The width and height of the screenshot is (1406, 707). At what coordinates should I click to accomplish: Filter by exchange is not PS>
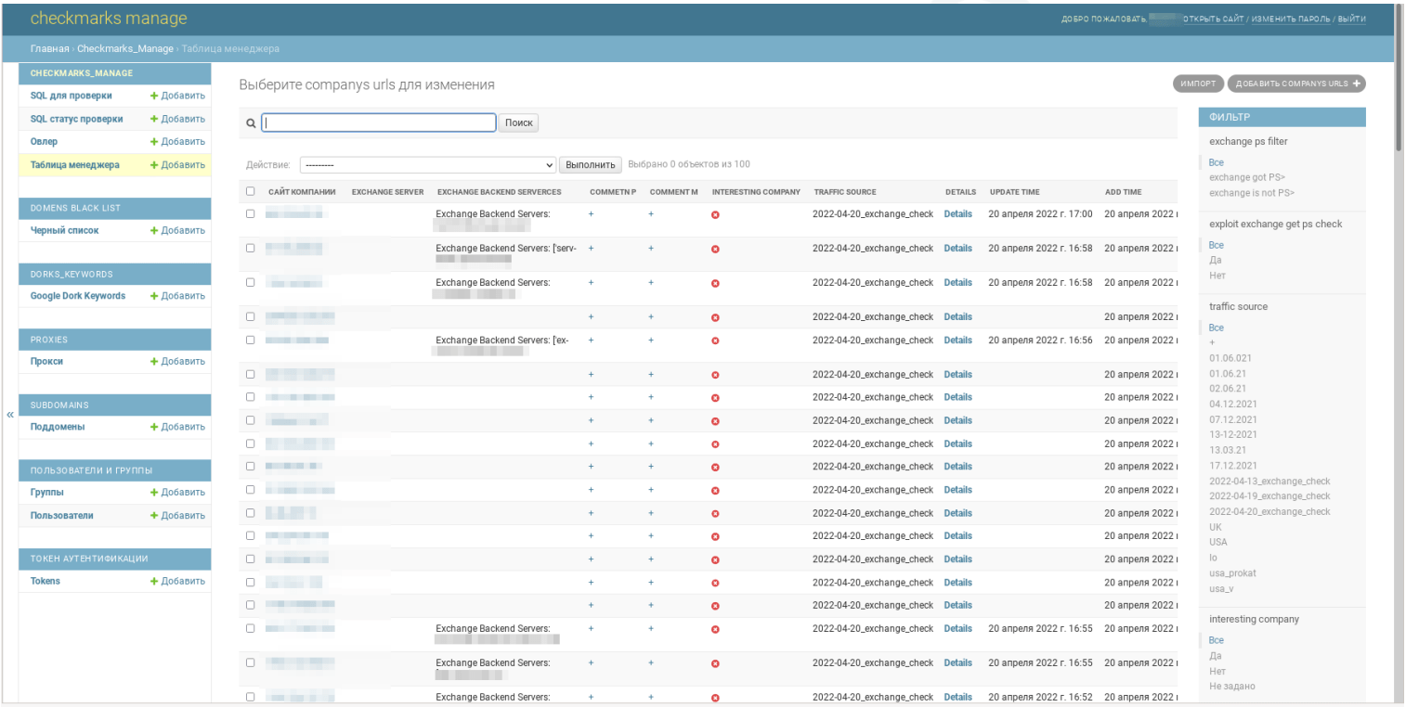click(x=1252, y=193)
